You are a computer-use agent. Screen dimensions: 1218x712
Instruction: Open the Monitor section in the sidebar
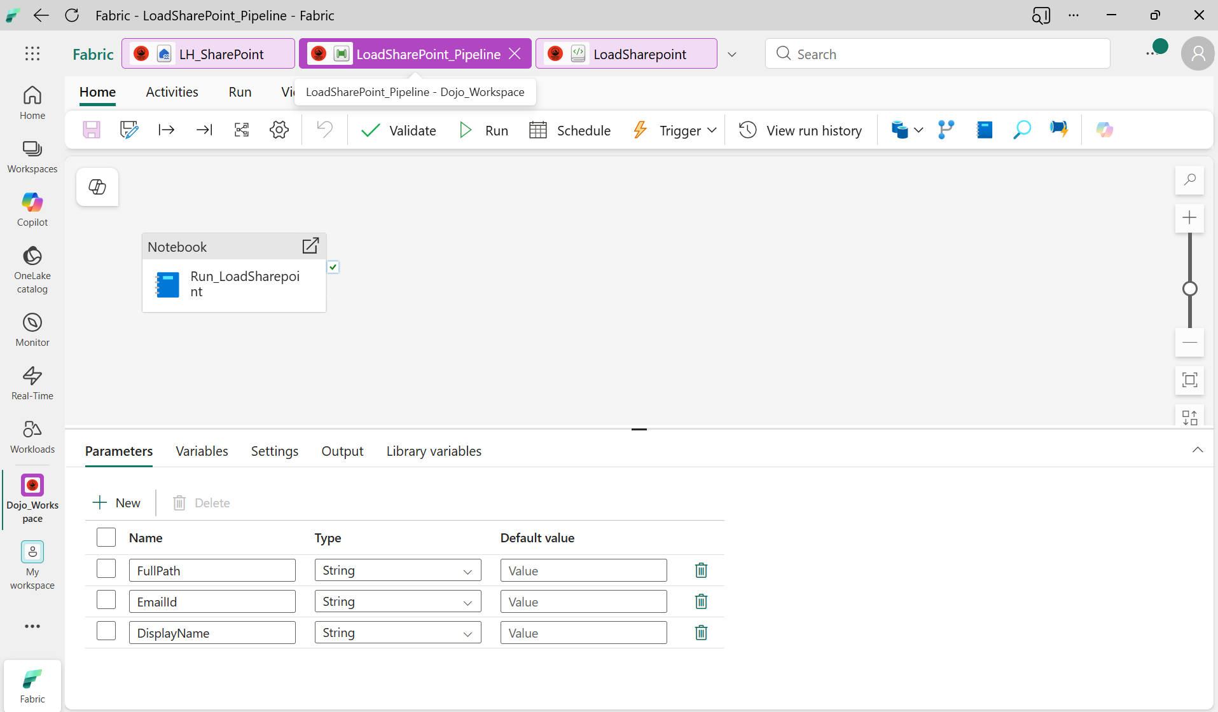[32, 327]
